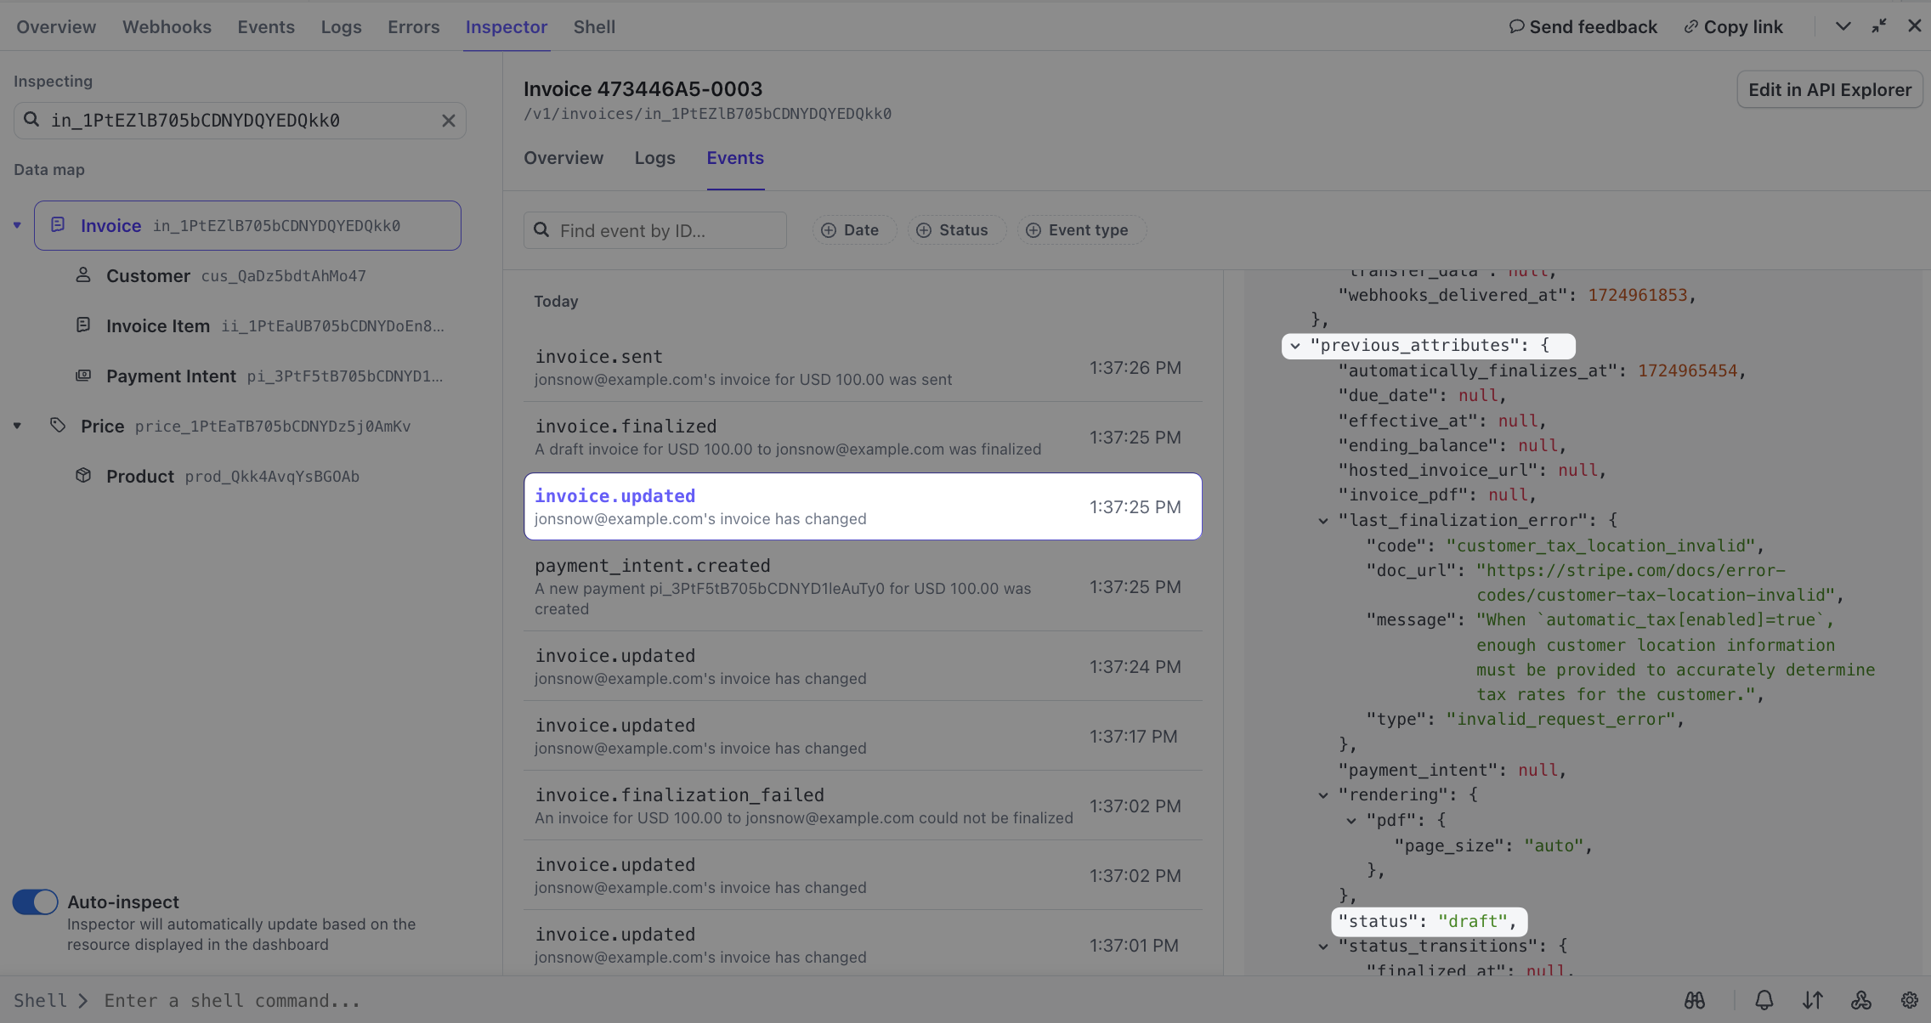Image resolution: width=1931 pixels, height=1023 pixels.
Task: Click the Customer person icon
Action: 83,275
